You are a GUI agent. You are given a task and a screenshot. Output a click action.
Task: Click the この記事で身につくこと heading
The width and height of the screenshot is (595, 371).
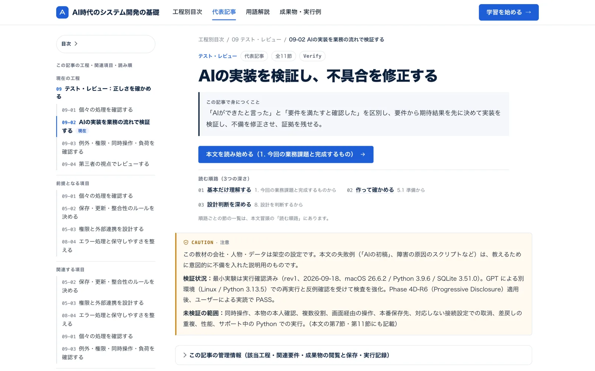click(233, 102)
